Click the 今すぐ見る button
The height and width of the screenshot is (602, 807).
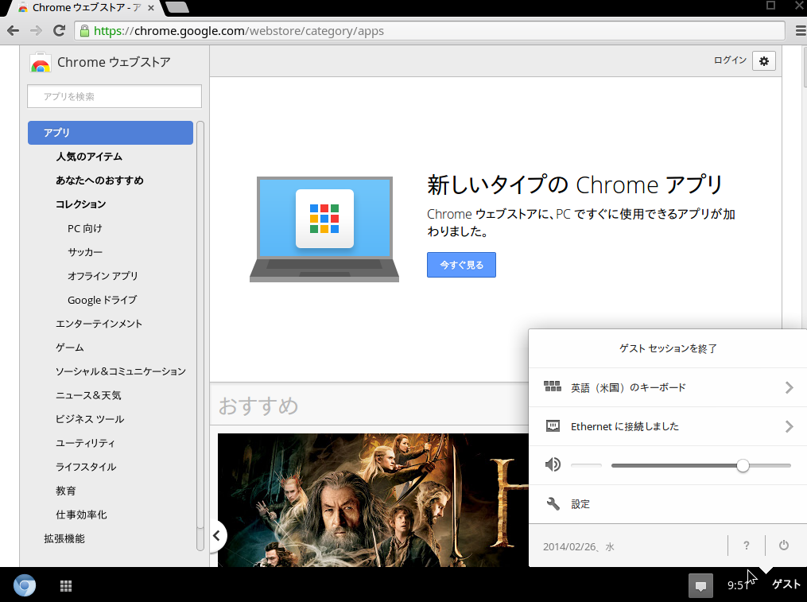tap(461, 265)
